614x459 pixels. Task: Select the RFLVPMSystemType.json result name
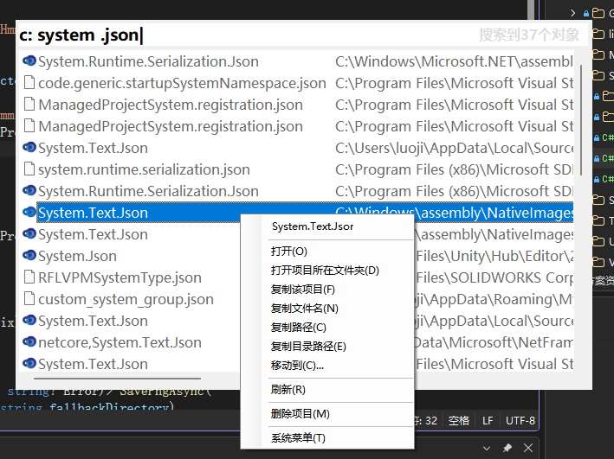click(x=120, y=277)
